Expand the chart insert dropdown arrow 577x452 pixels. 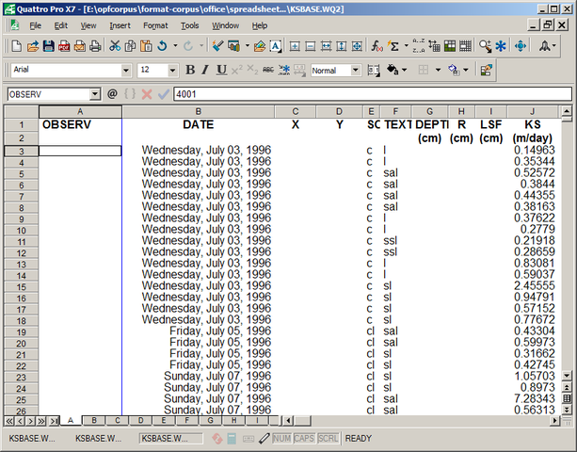click(x=248, y=46)
